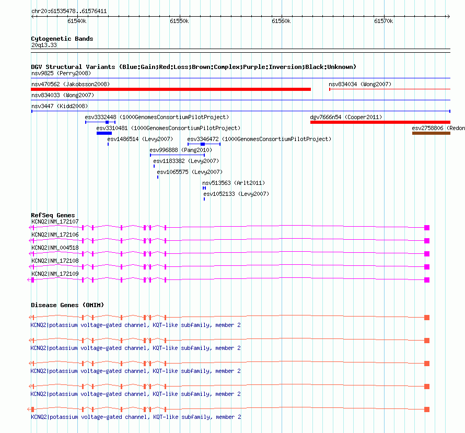
Task: Click the 61570k ruler position label
Action: [x=383, y=21]
